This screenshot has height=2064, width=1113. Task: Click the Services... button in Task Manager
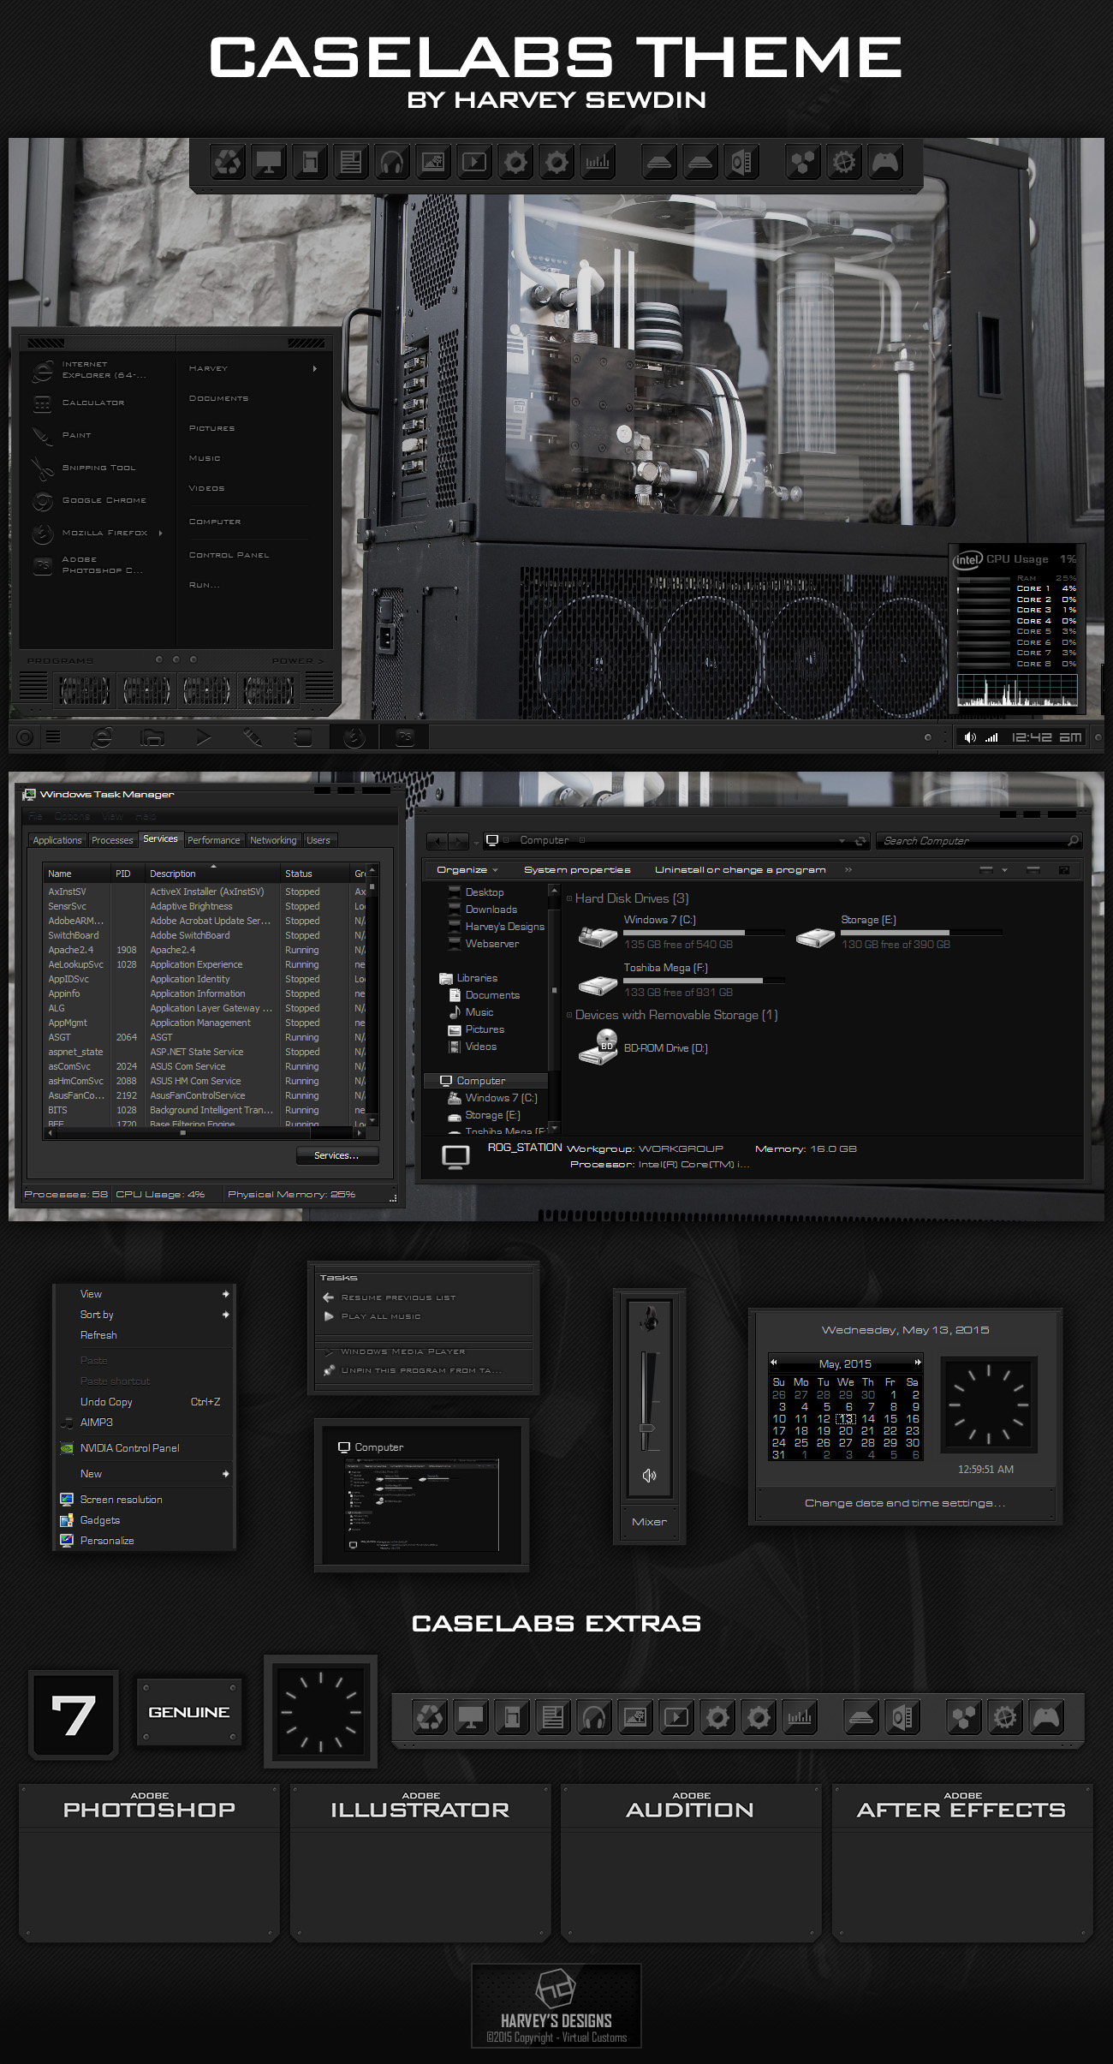pos(336,1155)
